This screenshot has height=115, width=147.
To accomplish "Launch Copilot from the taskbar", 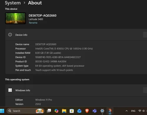I will pos(56,111).
